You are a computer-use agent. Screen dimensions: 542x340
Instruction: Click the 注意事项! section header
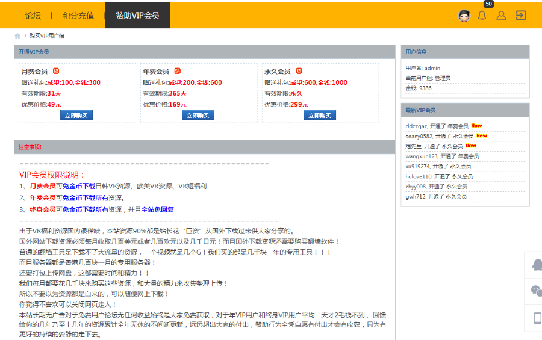click(x=205, y=147)
